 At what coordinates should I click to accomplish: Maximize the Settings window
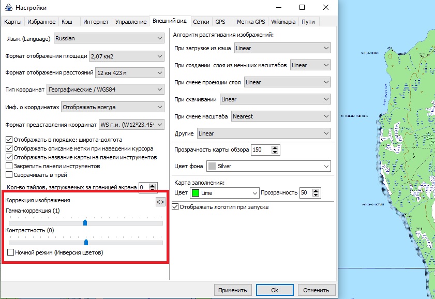(302, 7)
